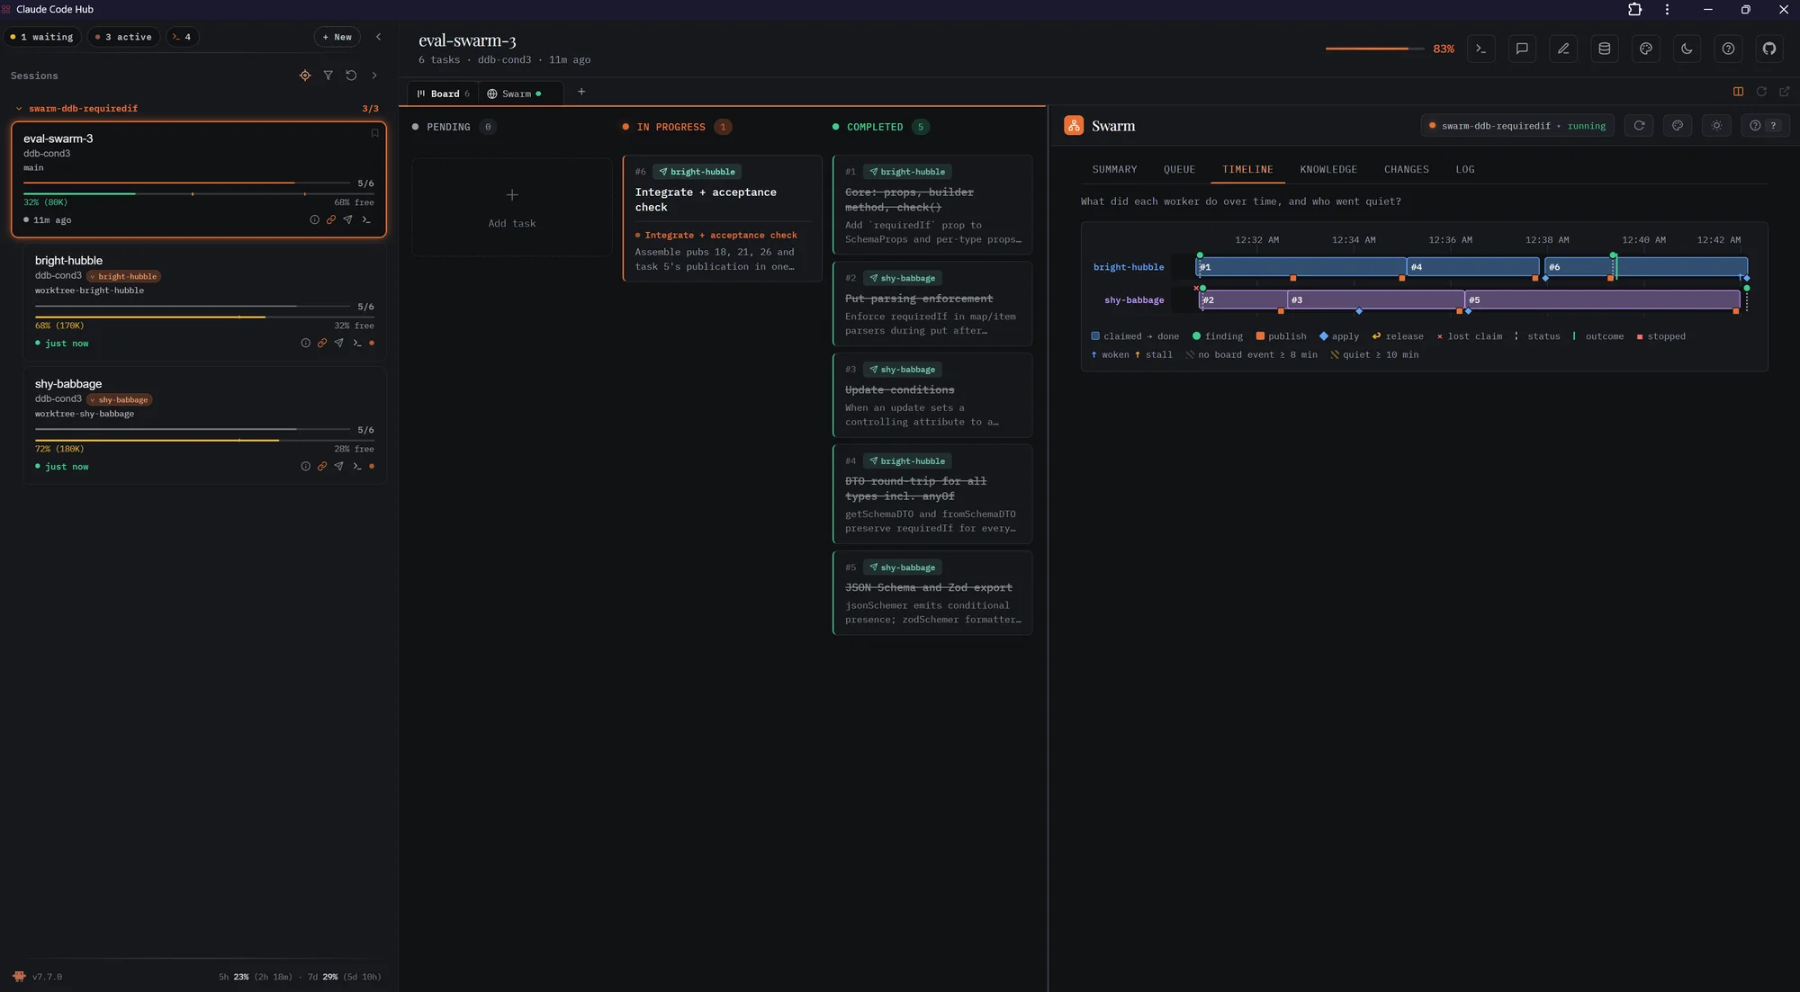The image size is (1800, 992).
Task: Toggle the terminal count 4 pill
Action: point(182,37)
